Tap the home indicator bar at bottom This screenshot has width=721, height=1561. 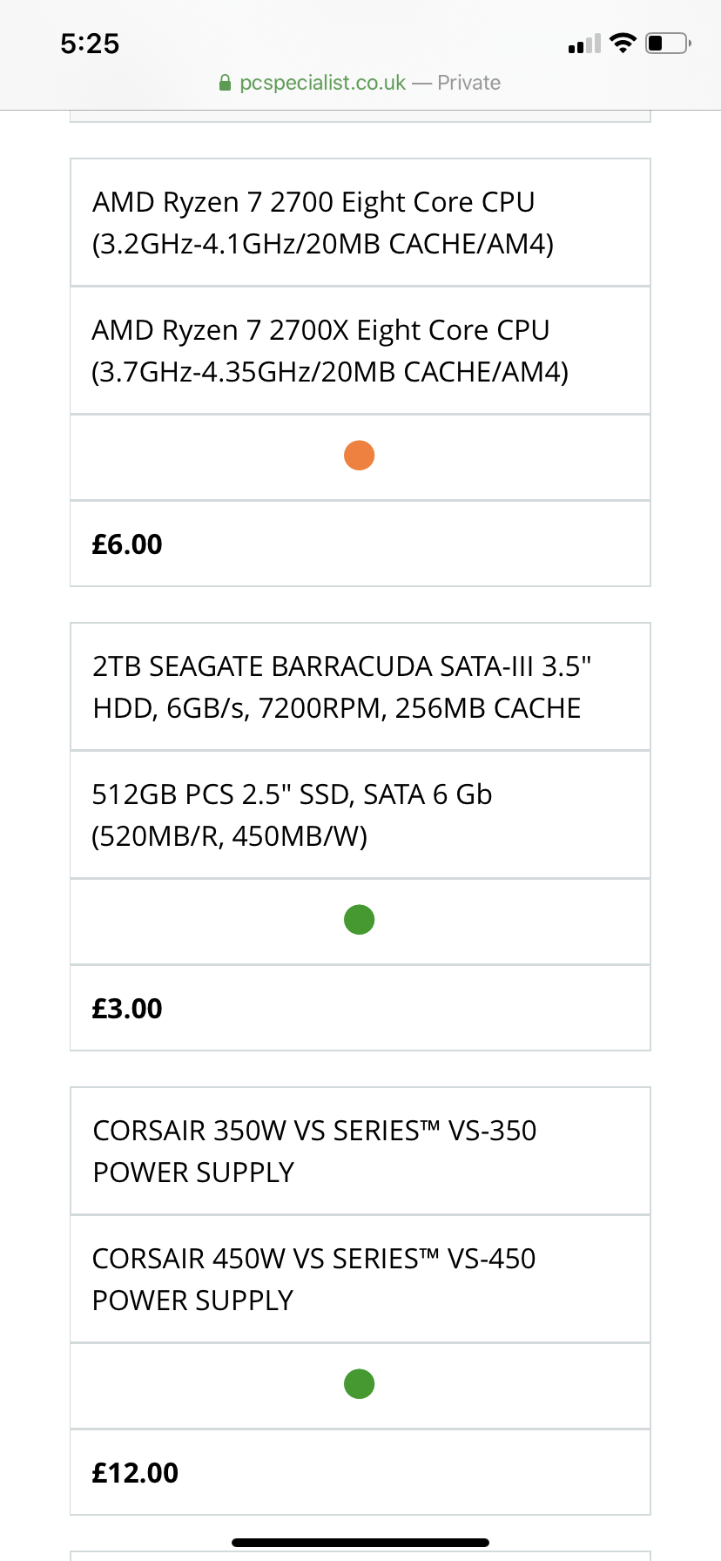(x=360, y=1543)
